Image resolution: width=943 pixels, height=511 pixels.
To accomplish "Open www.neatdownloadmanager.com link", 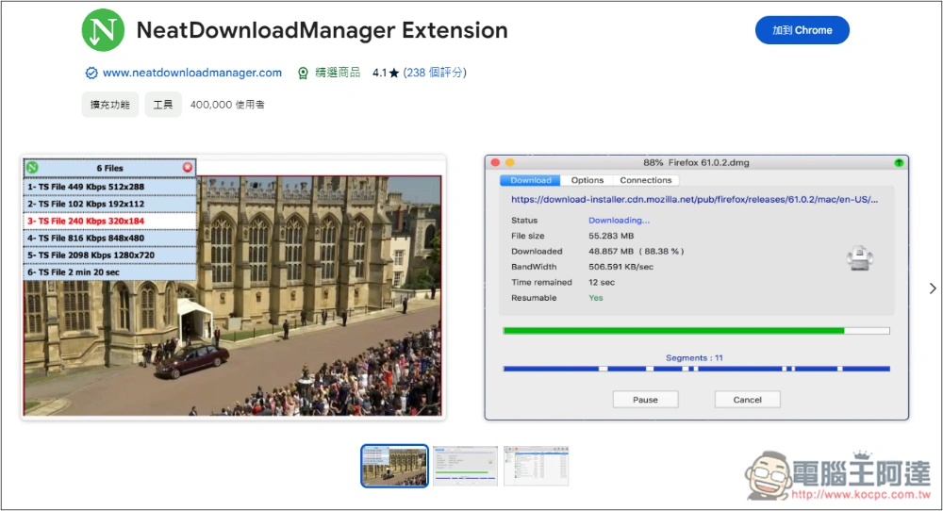I will (x=191, y=73).
